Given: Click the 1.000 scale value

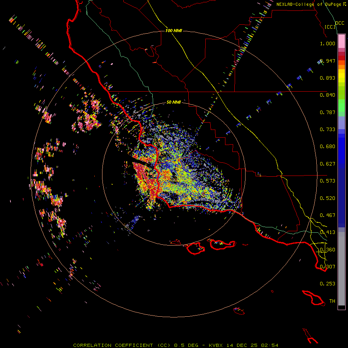Looking at the screenshot, I should [328, 43].
